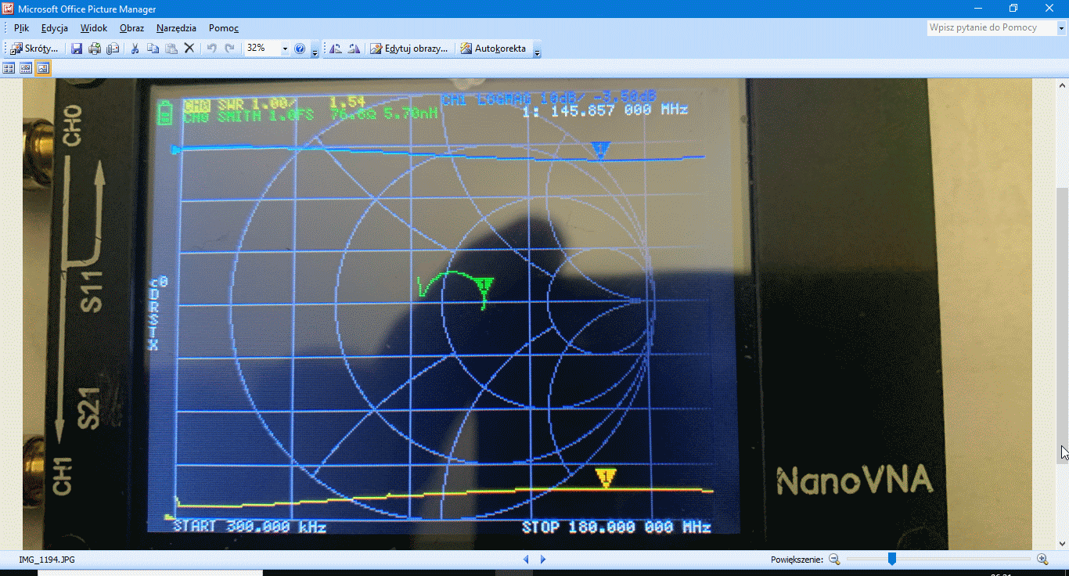Click the Autokorekta button
The height and width of the screenshot is (576, 1069).
click(493, 49)
